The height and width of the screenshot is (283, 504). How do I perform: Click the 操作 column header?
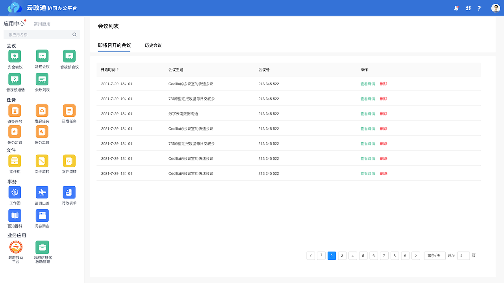click(364, 70)
